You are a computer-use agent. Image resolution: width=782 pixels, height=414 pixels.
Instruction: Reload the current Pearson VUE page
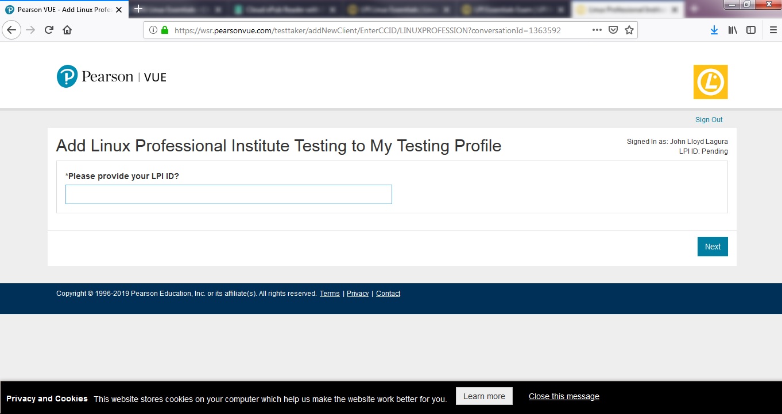coord(49,30)
